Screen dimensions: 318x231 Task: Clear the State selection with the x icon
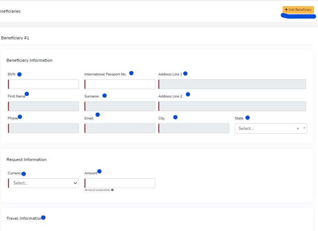point(298,129)
